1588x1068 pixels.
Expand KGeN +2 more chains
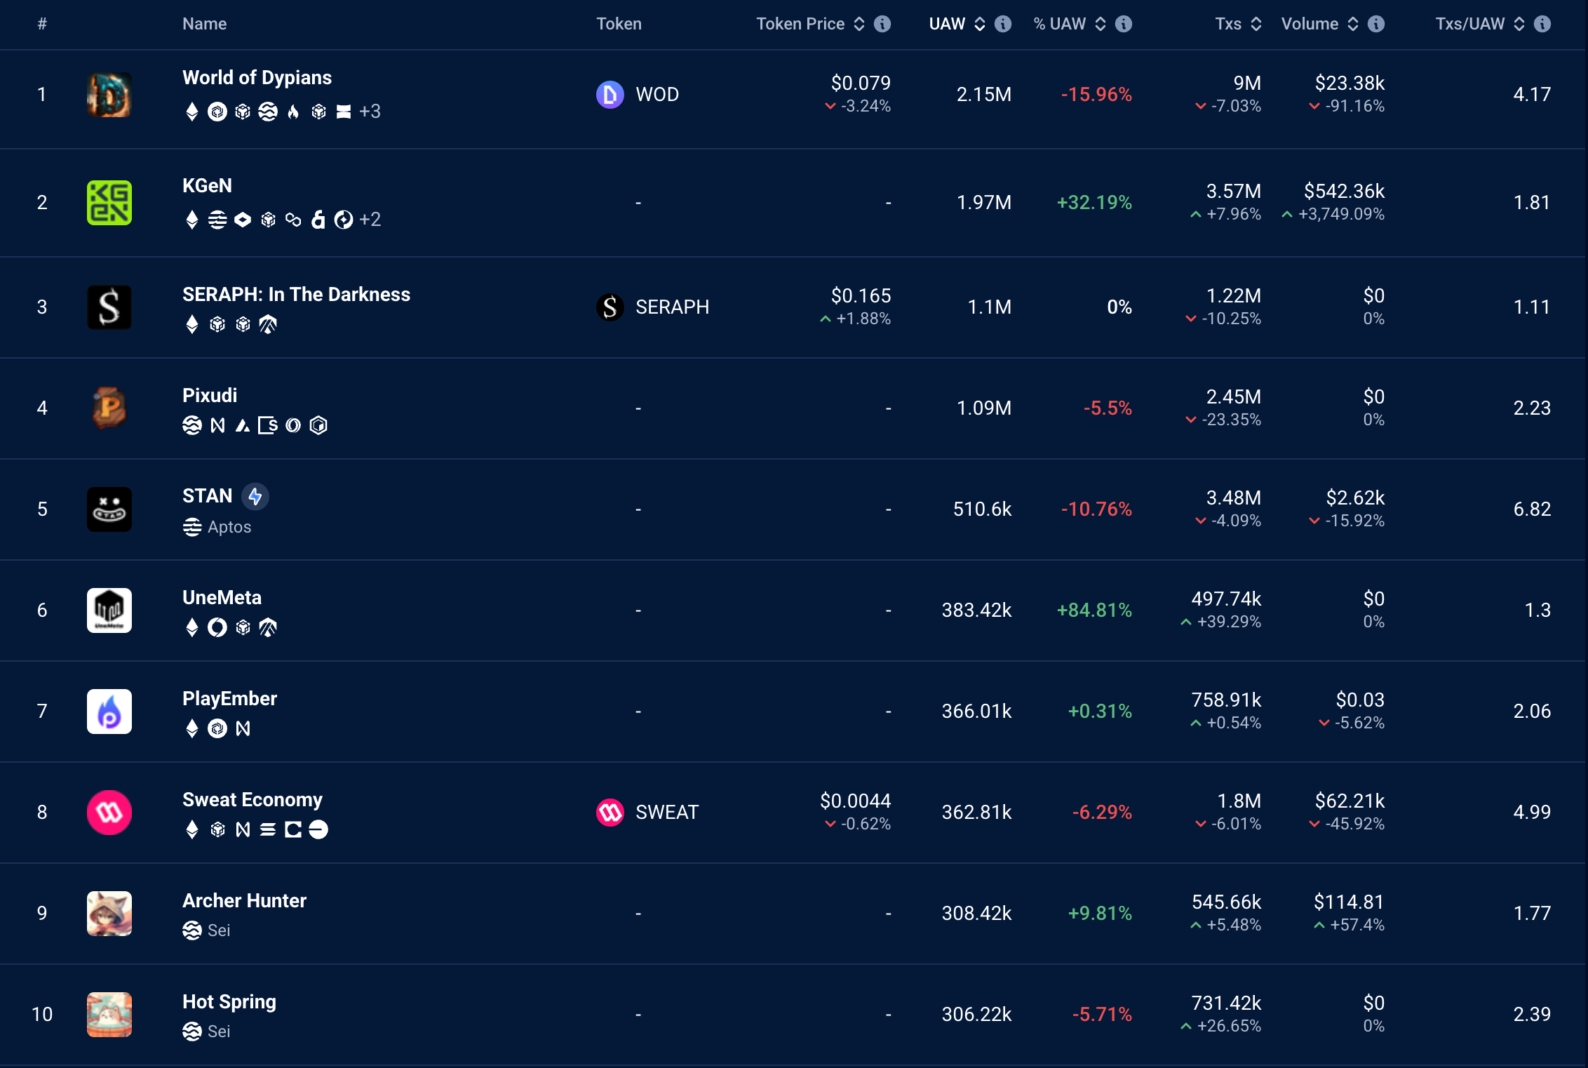click(x=370, y=220)
